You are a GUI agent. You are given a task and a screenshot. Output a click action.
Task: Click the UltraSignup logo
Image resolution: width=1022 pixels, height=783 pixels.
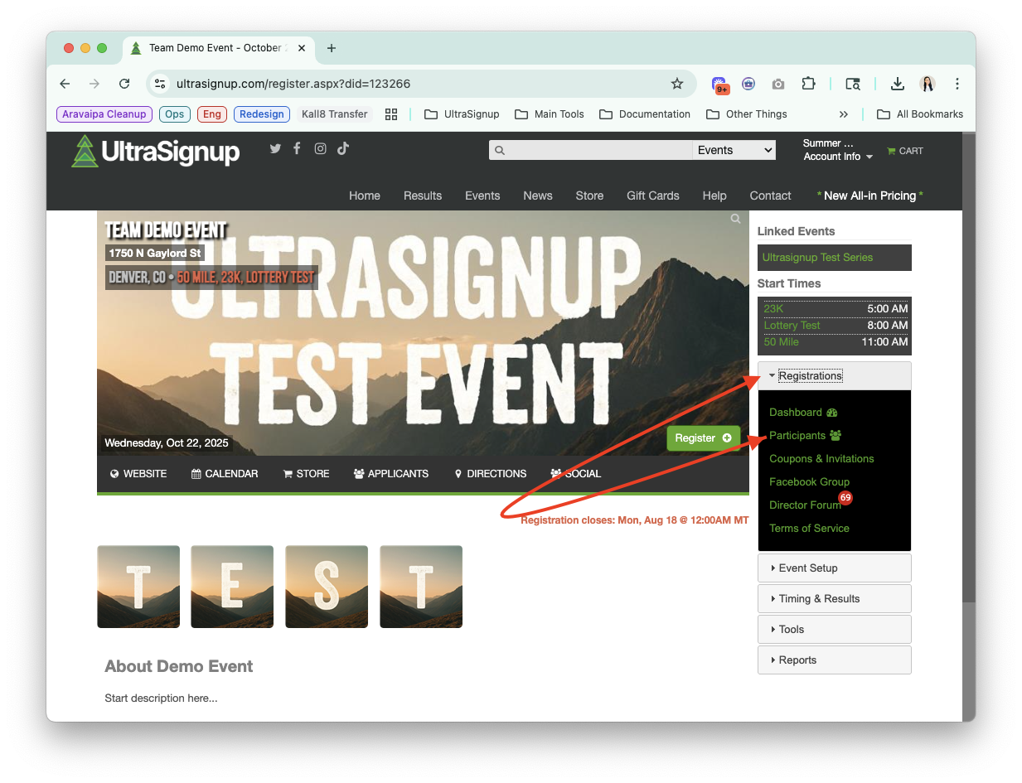pyautogui.click(x=156, y=152)
